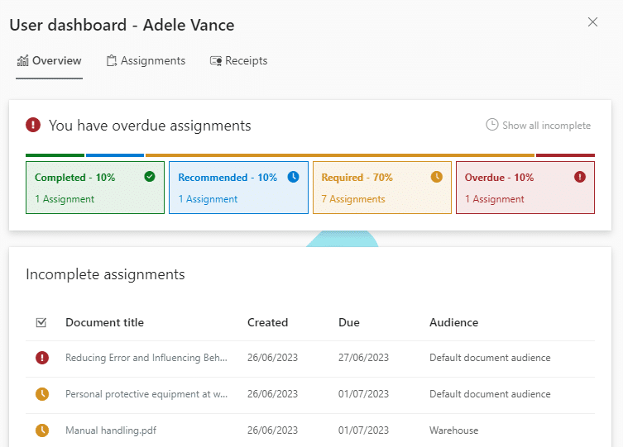Image resolution: width=623 pixels, height=447 pixels.
Task: Click the blue clock icon on Recommended card
Action: coord(293,177)
